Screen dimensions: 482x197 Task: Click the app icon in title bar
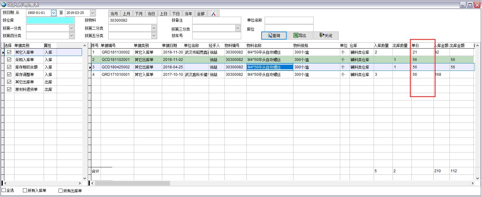[x=3, y=5]
